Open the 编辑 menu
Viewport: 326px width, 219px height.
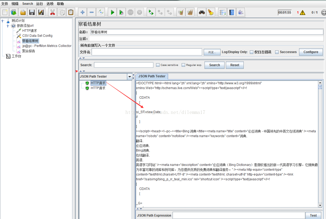point(15,4)
